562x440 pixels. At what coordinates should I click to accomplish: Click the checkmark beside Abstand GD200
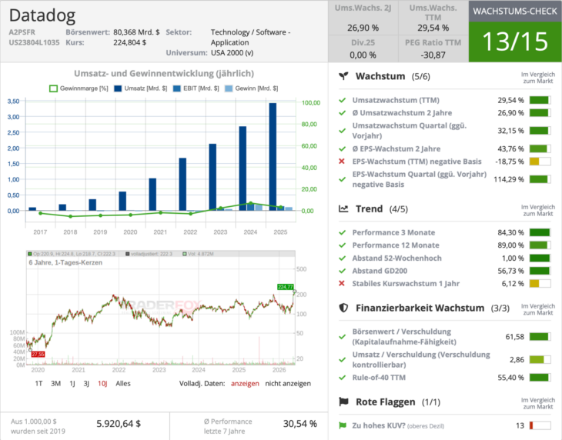click(343, 271)
